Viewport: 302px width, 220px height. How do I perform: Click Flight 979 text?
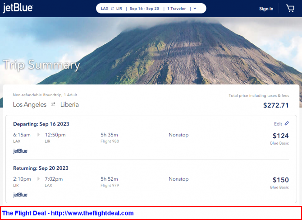tap(110, 185)
